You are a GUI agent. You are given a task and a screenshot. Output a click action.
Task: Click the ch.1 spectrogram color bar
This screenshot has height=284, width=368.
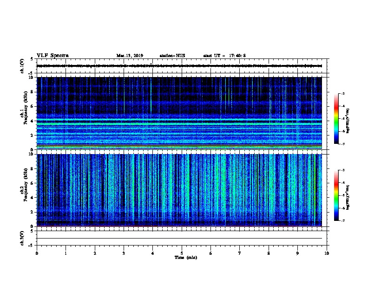point(336,119)
